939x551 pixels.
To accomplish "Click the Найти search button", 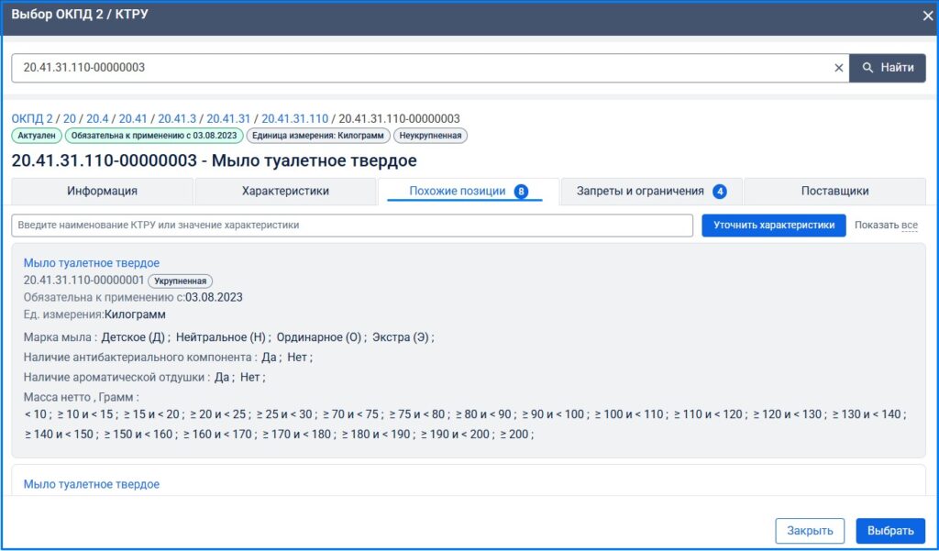I will tap(888, 68).
